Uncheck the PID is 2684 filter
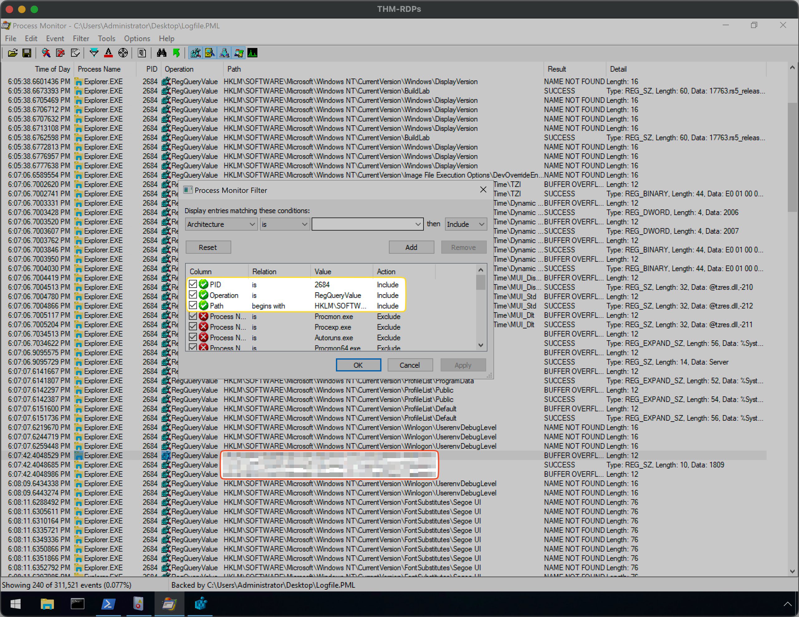Viewport: 799px width, 617px height. [x=193, y=284]
